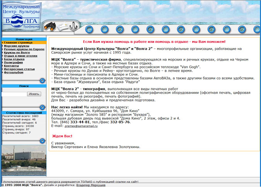
Task: Click the anchor icon in header
Action: (73, 26)
